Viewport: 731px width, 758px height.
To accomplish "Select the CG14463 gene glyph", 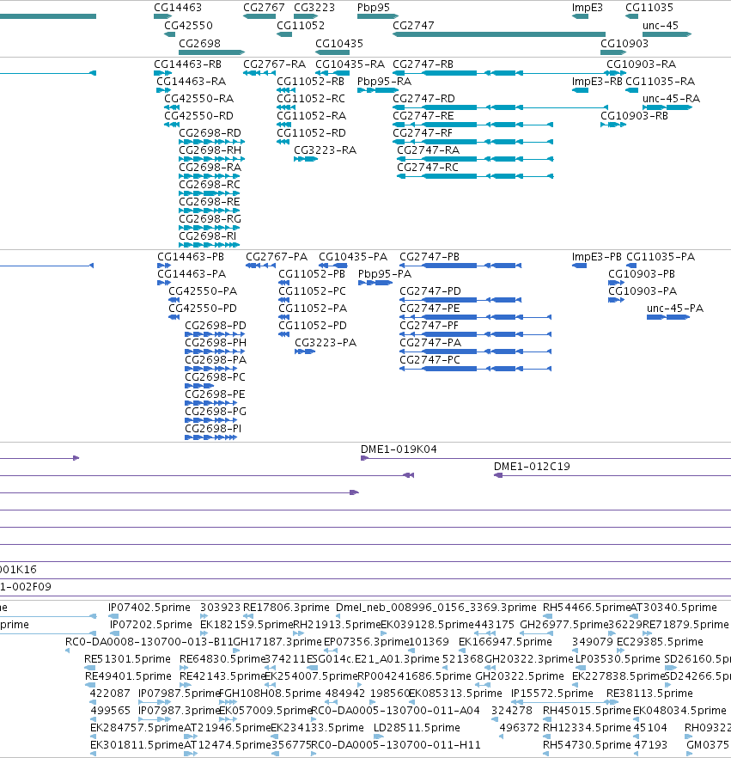I will click(163, 16).
